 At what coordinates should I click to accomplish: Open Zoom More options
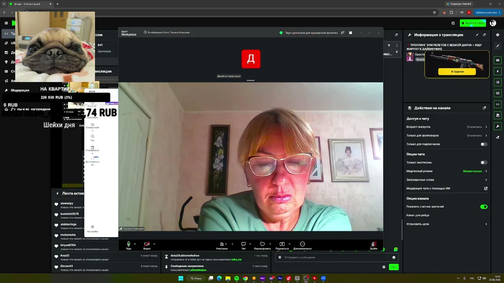[x=302, y=245]
